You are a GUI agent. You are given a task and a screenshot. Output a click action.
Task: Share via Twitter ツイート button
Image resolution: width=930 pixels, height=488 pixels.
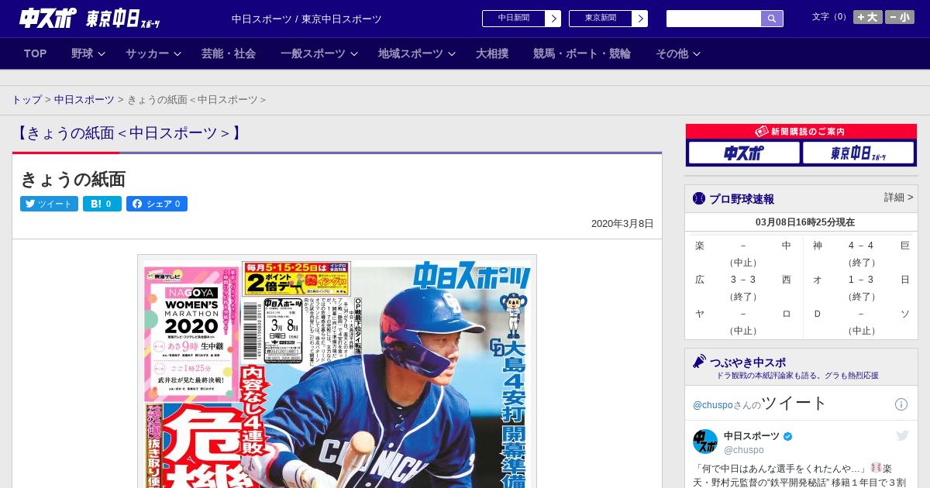[x=49, y=204]
